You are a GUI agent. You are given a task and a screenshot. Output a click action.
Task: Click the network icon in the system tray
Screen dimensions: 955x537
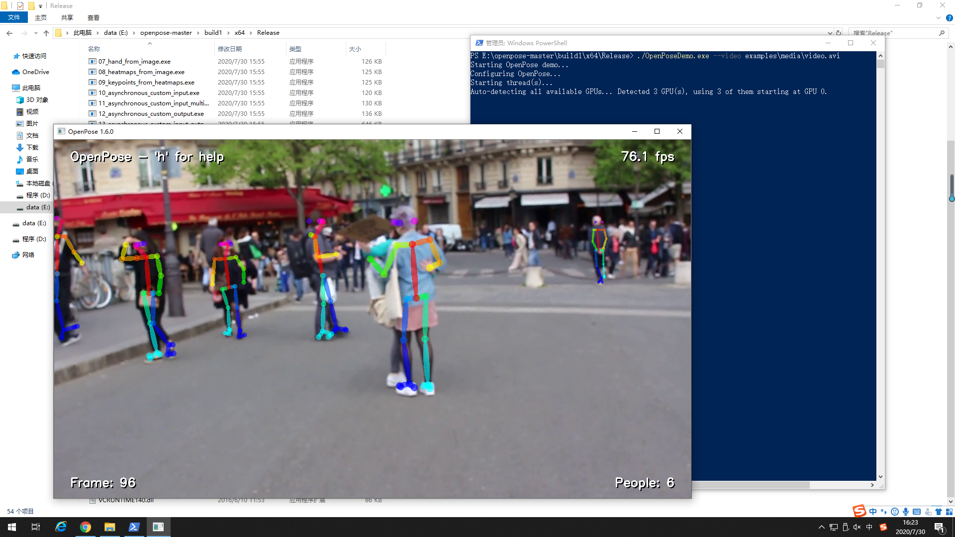click(x=834, y=527)
